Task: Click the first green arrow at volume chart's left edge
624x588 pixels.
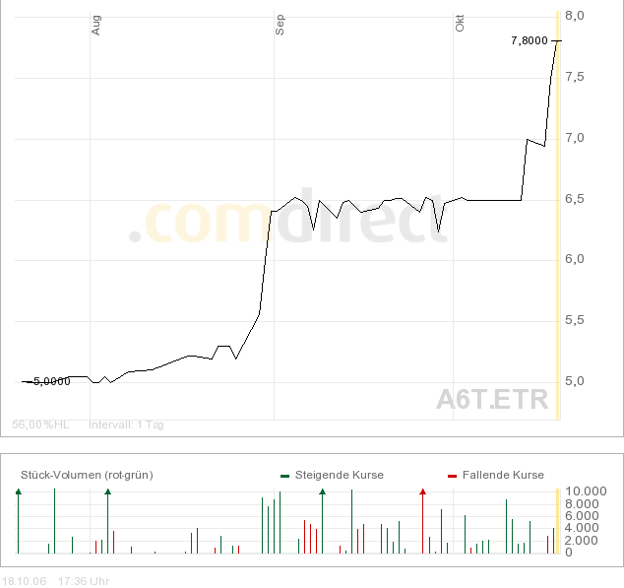Action: tap(18, 490)
